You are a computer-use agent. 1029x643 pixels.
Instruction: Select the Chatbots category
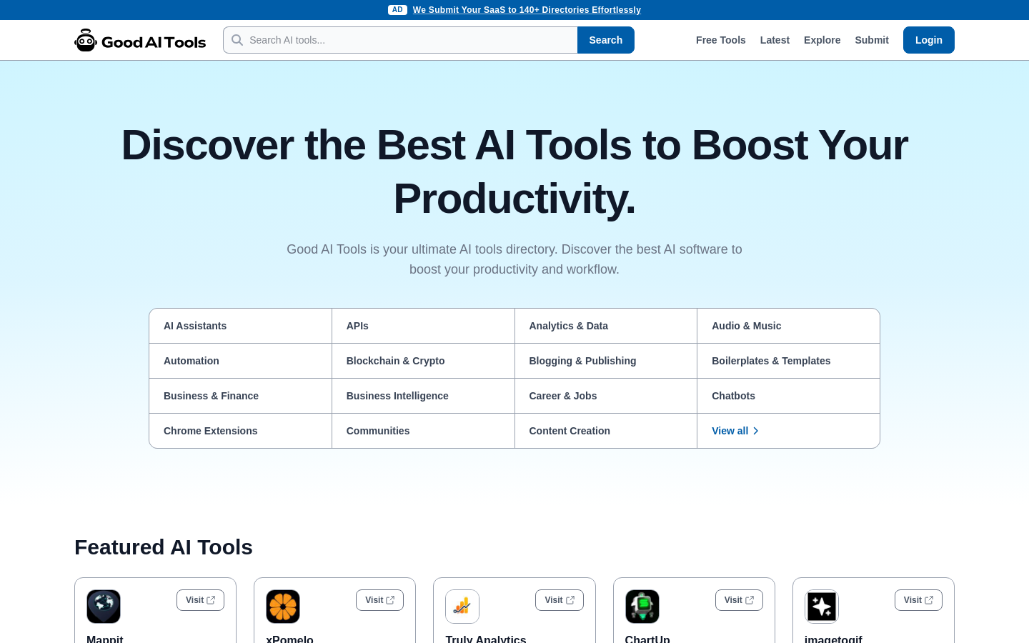[788, 396]
